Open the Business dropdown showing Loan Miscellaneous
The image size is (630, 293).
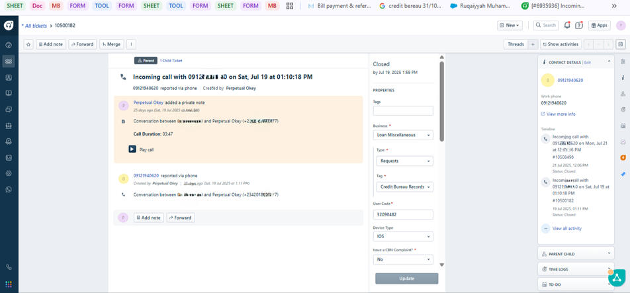coord(402,135)
